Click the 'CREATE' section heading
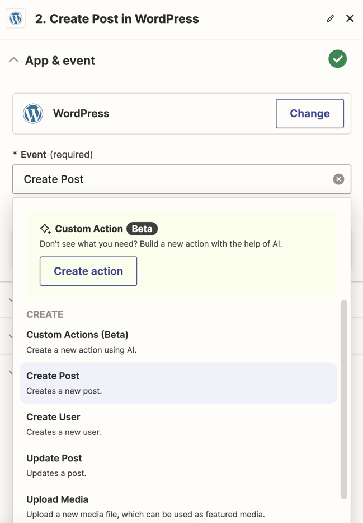This screenshot has width=363, height=523. (45, 314)
